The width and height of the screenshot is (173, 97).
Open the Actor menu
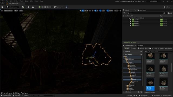point(37,1)
